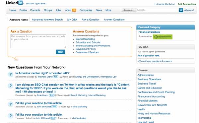Viewport: 199px width, 123px height.
Task: Open Event Marketing and Promotions category
Action: [x=93, y=46]
